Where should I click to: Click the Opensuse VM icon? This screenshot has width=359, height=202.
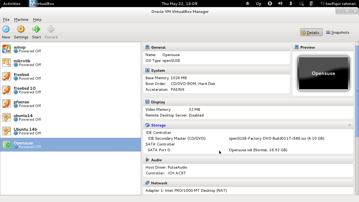pos(6,145)
